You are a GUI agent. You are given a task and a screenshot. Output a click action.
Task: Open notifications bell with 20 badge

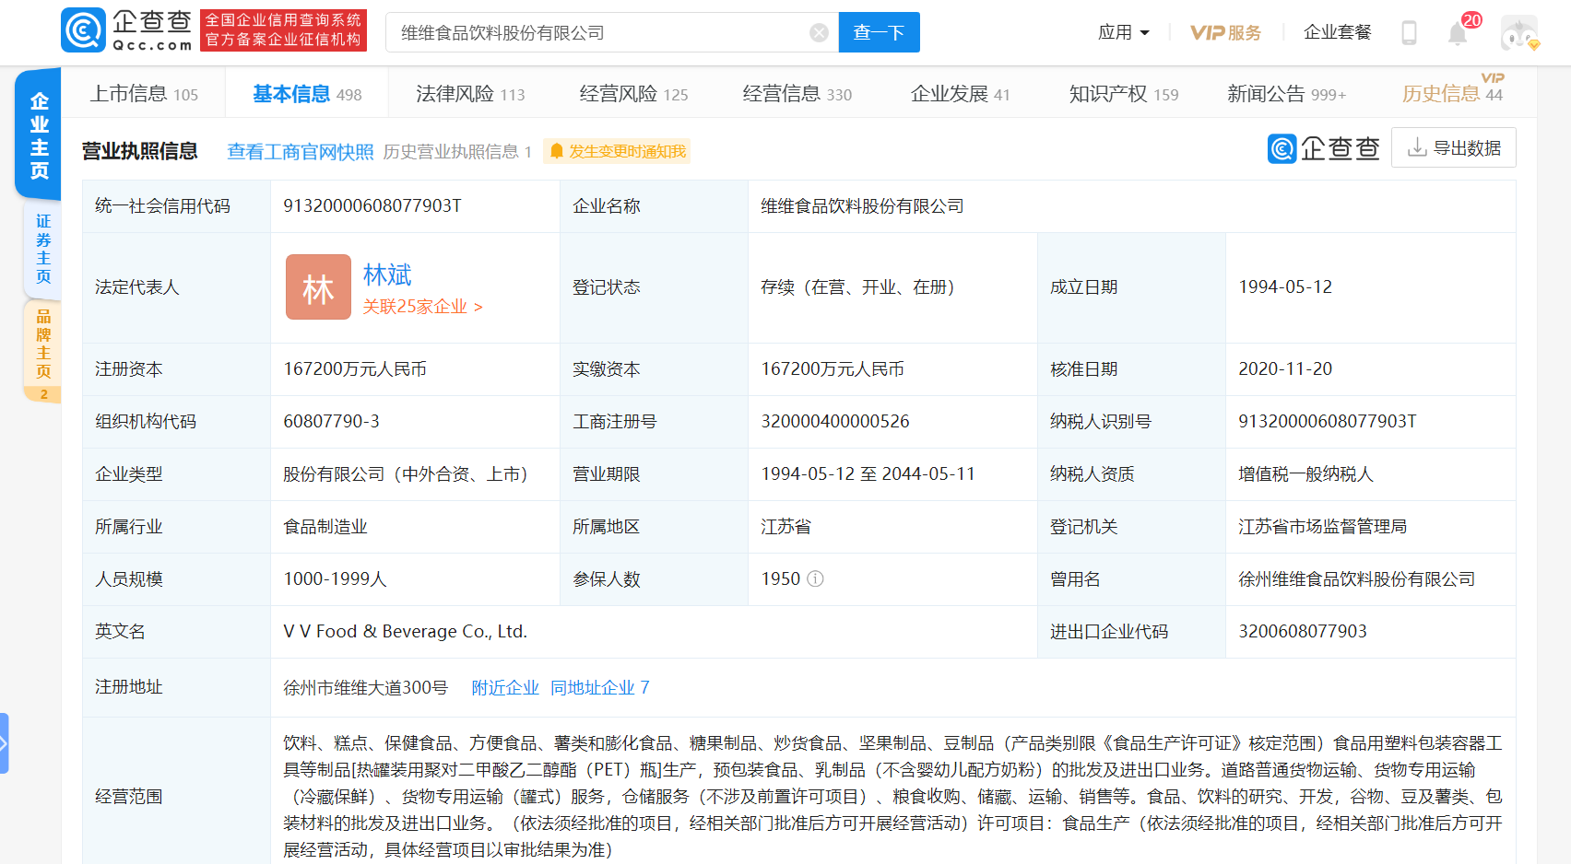click(1458, 34)
